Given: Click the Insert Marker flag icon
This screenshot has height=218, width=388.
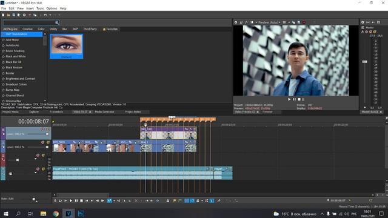Looking at the screenshot, I should tap(175, 200).
